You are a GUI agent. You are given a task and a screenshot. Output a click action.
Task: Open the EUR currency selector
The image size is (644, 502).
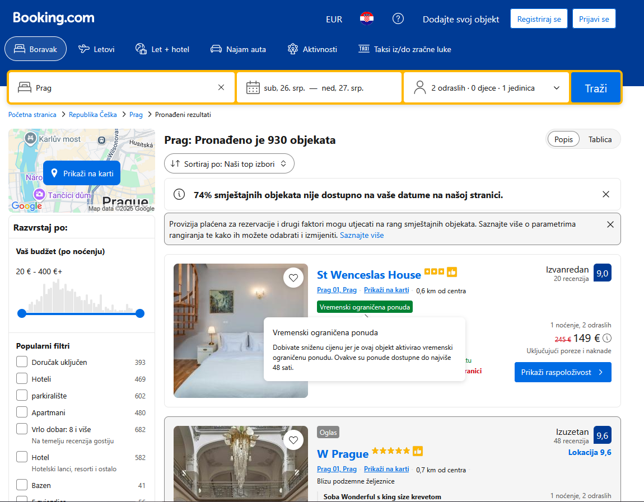tap(334, 19)
